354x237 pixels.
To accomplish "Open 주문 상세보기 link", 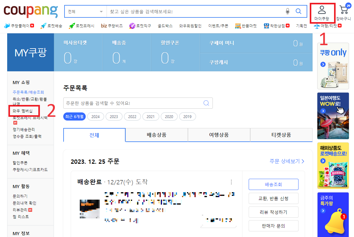I will coord(287,161).
